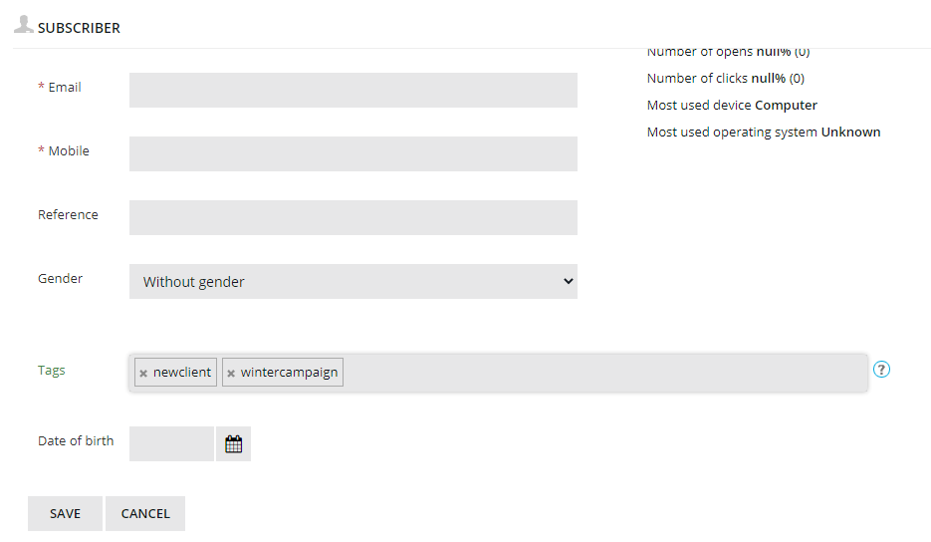Image resolution: width=931 pixels, height=542 pixels.
Task: Click the subscriber person icon in header
Action: [x=24, y=25]
